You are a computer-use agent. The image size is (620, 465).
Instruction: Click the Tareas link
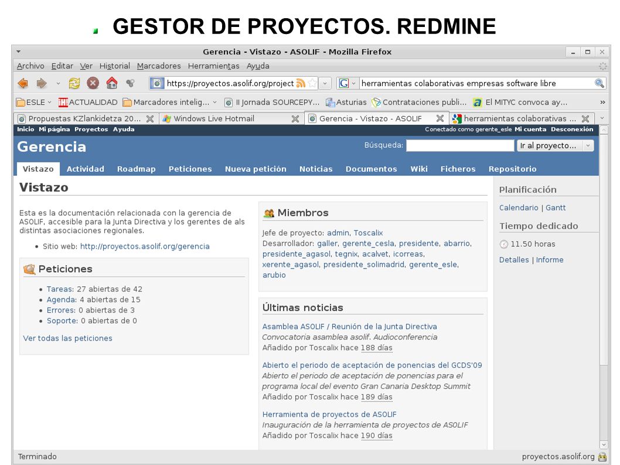point(60,289)
